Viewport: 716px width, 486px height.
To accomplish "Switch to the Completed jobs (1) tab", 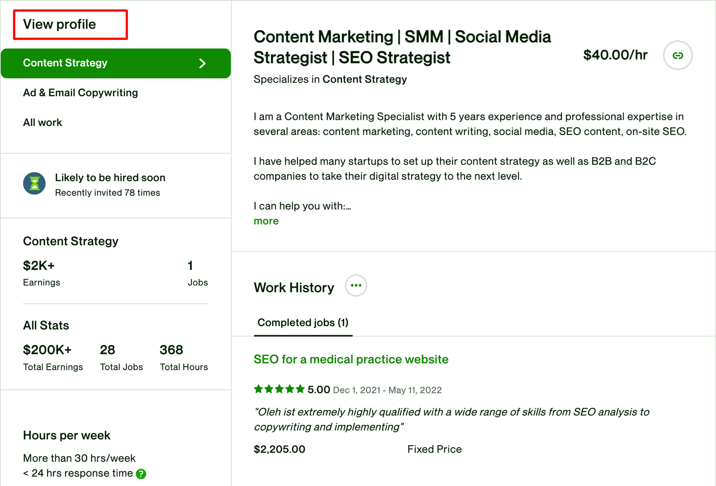I will [303, 323].
